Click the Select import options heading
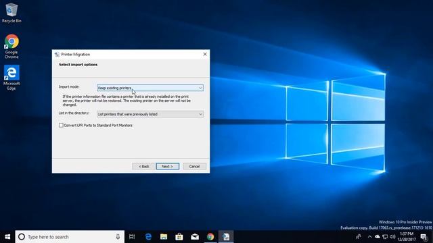The image size is (433, 243). coord(78,65)
